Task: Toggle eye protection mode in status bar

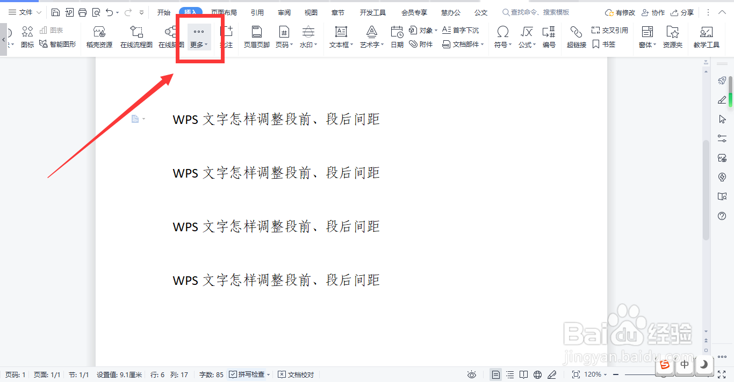Action: pos(472,374)
